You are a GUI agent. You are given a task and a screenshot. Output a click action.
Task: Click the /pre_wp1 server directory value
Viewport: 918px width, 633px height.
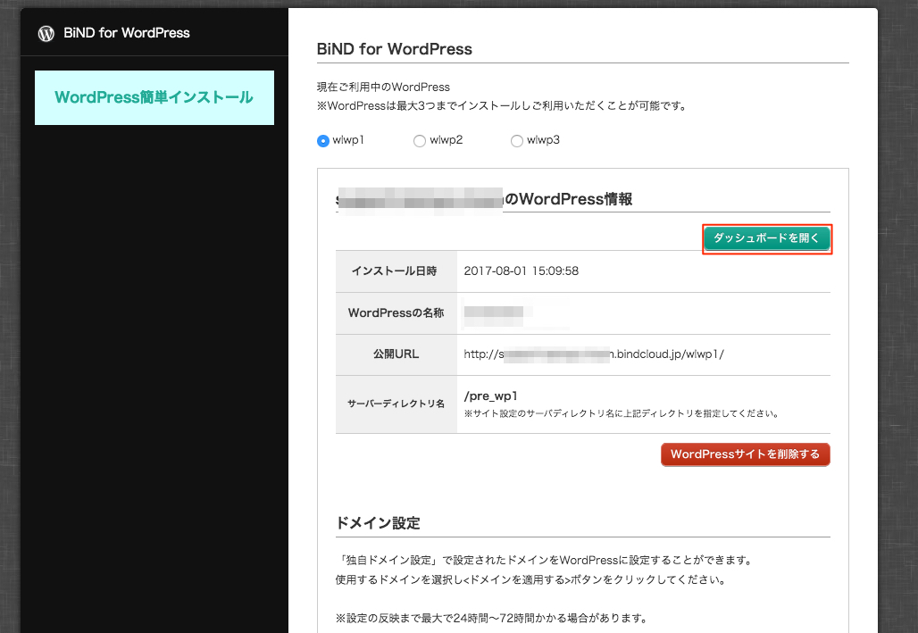[x=490, y=396]
